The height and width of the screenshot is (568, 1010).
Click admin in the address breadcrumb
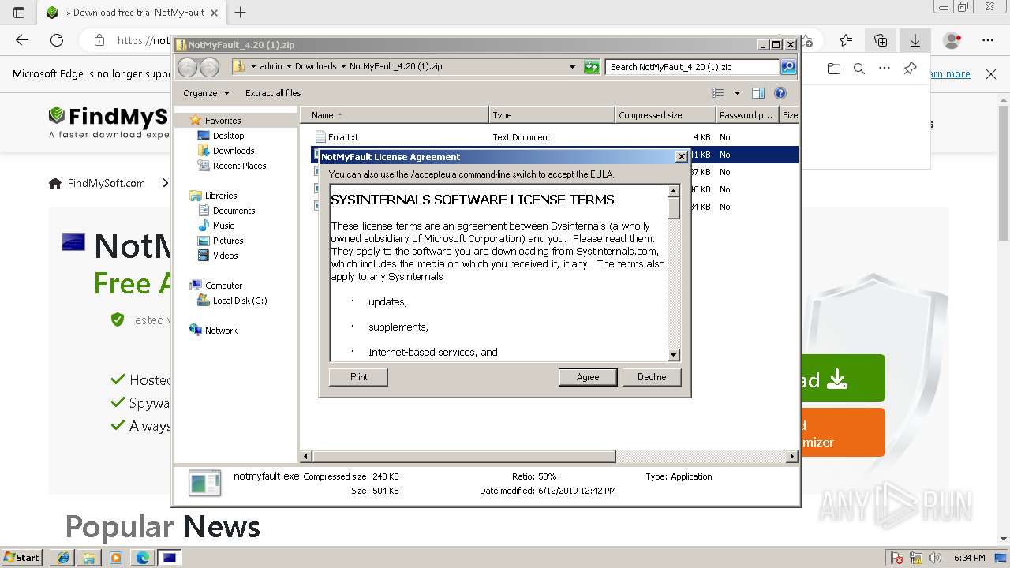click(x=271, y=67)
